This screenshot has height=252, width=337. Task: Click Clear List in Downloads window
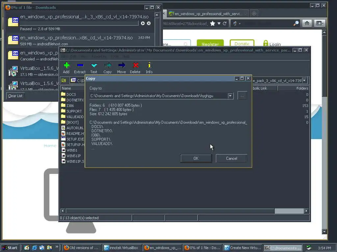pyautogui.click(x=15, y=96)
